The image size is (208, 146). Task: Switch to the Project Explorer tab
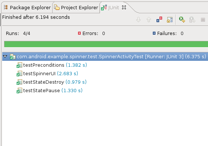point(76,7)
